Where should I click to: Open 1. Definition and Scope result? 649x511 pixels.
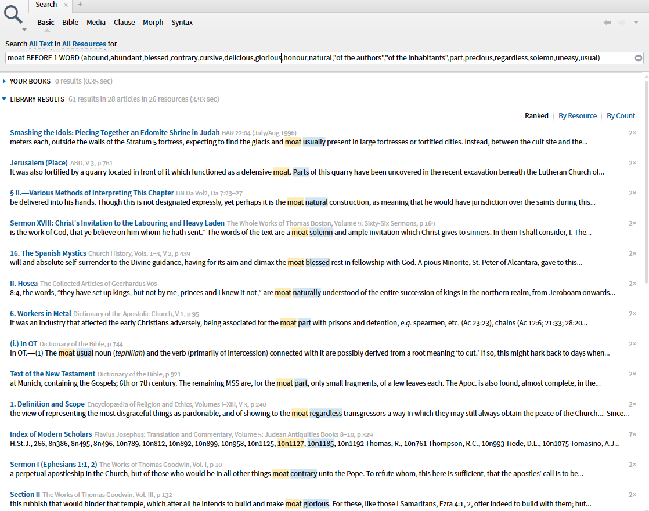click(47, 404)
